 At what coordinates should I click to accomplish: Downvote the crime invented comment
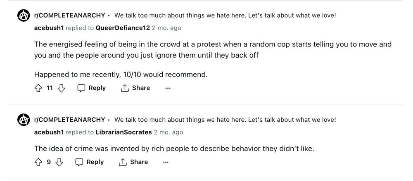(59, 162)
